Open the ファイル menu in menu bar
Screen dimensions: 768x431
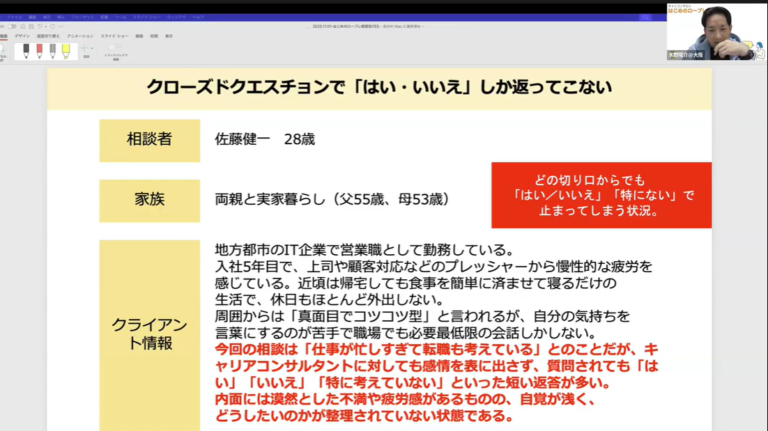15,17
